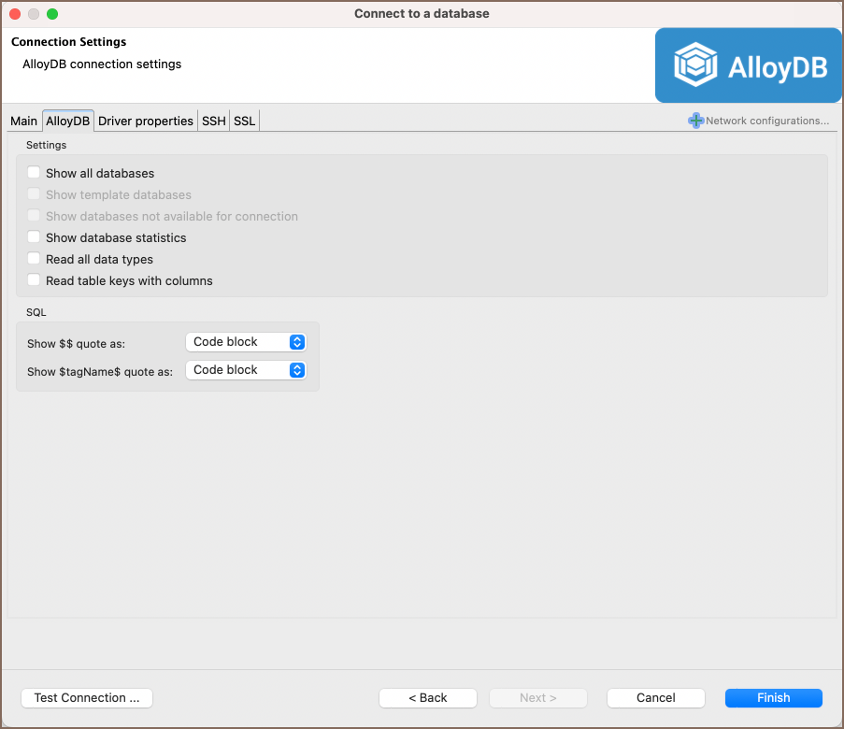Open the Show $tagName$ quote as dropdown
Screen dimensions: 844x729
point(246,370)
